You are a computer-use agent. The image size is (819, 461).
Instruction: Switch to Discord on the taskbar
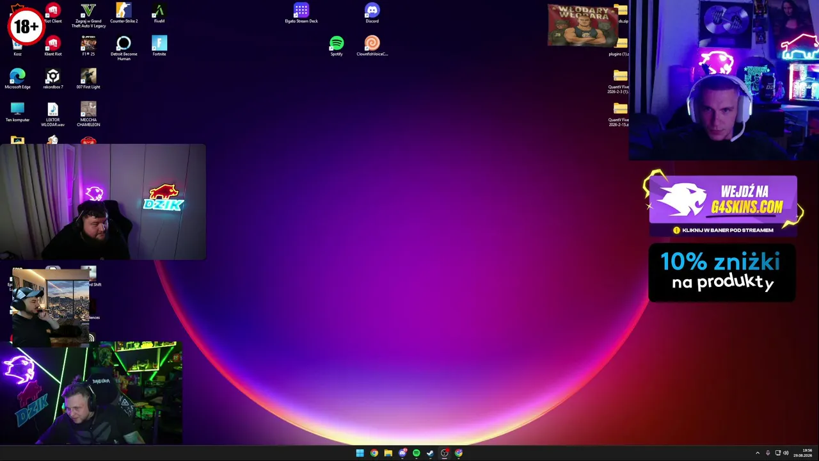tap(402, 453)
